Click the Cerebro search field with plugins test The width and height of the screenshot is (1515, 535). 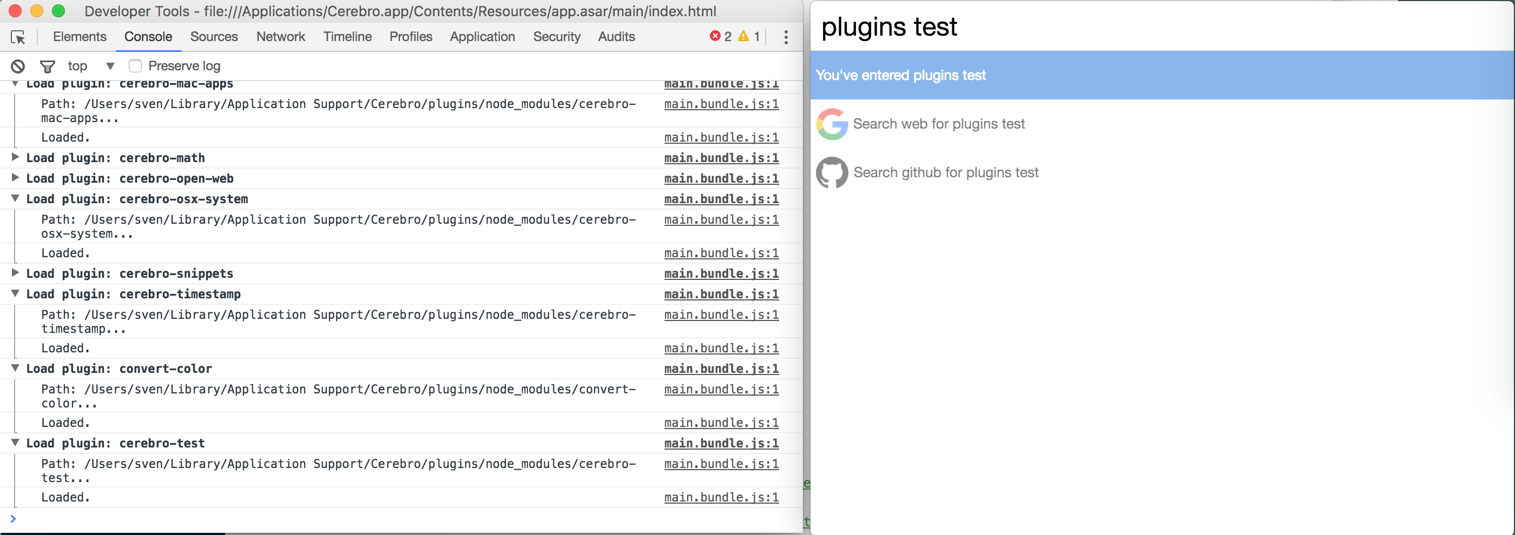(x=1162, y=26)
